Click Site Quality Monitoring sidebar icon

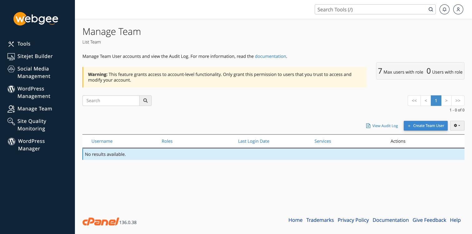pyautogui.click(x=11, y=121)
